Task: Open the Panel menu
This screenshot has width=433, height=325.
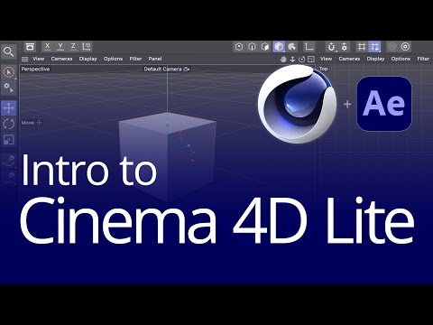Action: [155, 59]
